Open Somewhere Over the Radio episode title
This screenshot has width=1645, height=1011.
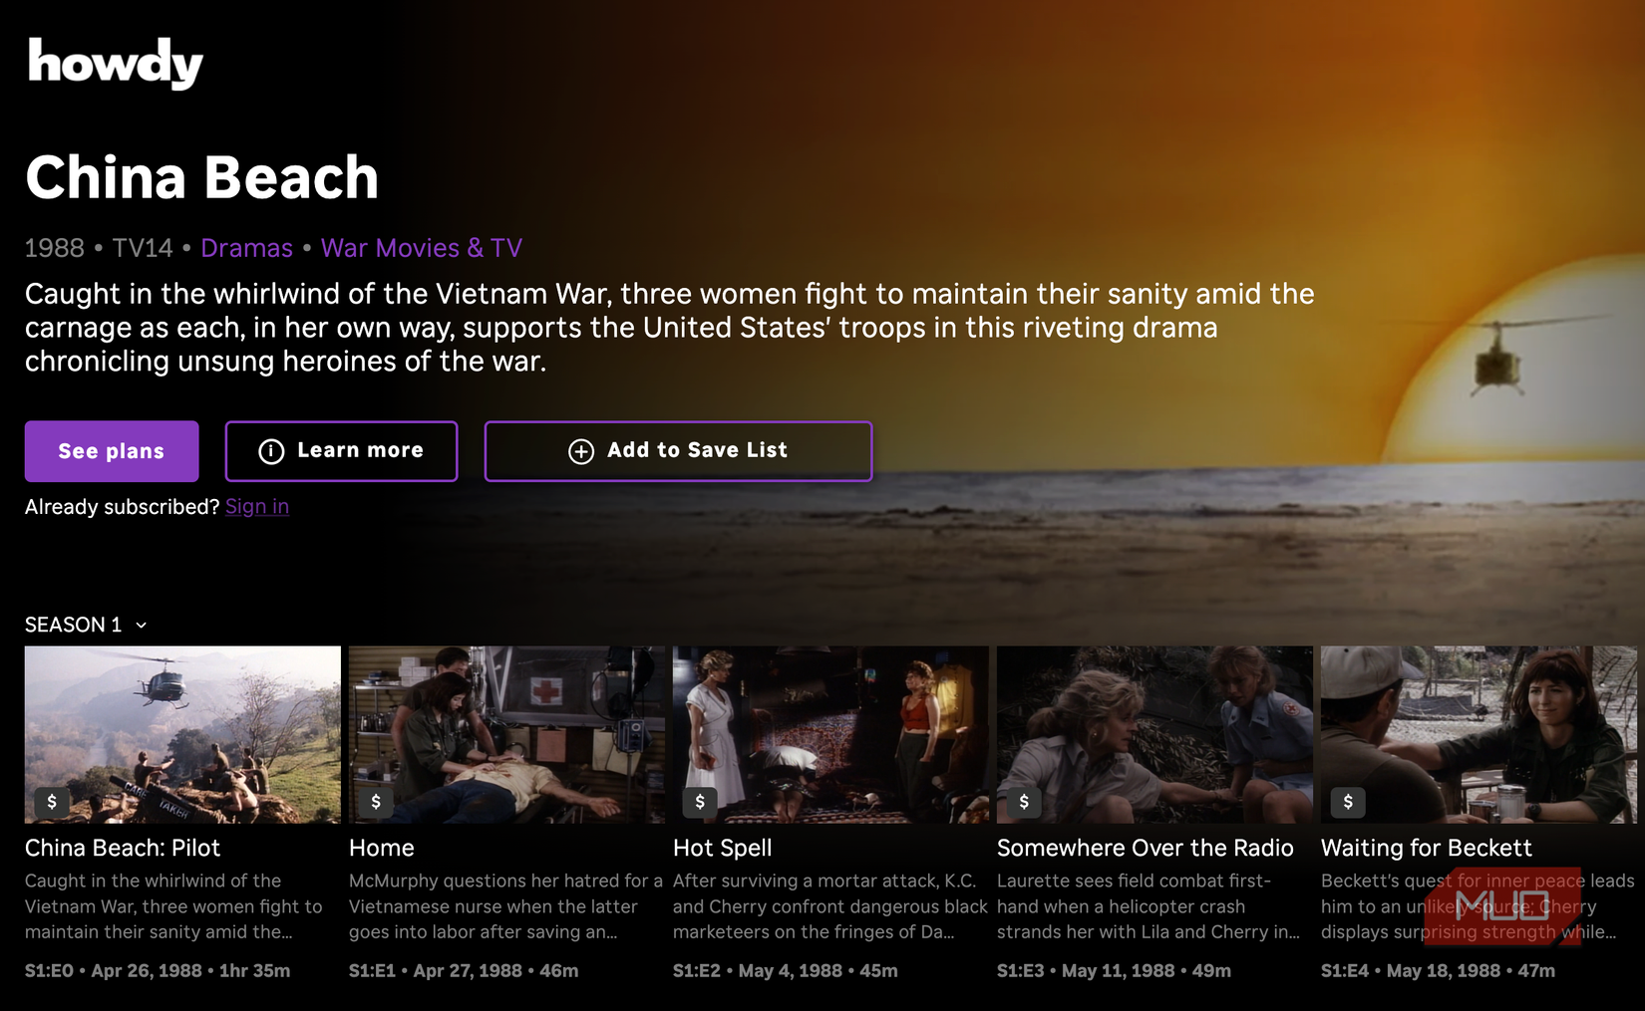(x=1146, y=848)
